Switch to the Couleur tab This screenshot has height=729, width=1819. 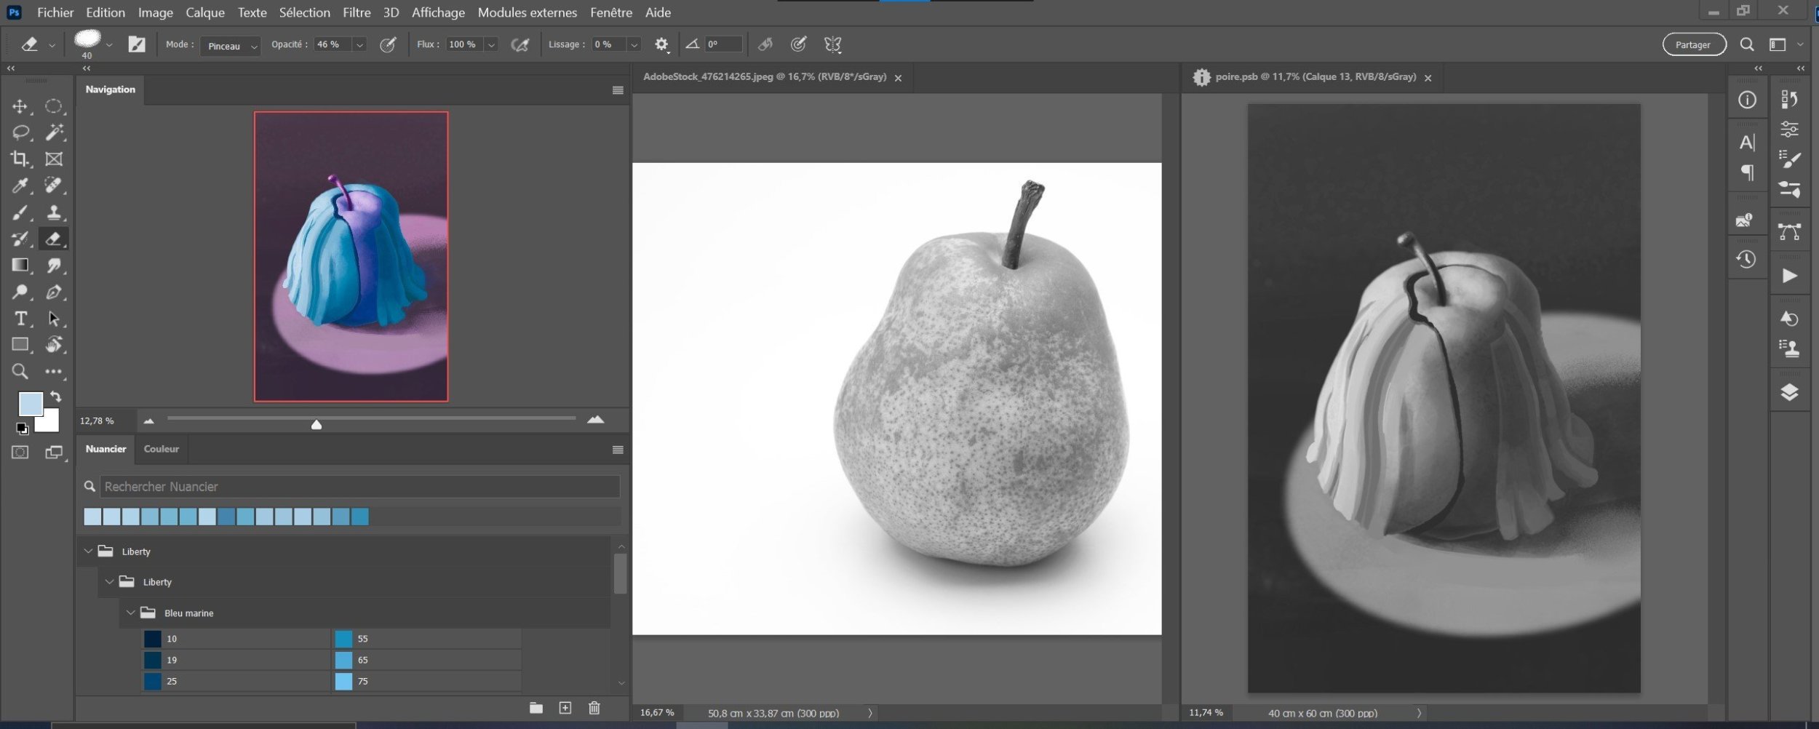click(x=161, y=449)
